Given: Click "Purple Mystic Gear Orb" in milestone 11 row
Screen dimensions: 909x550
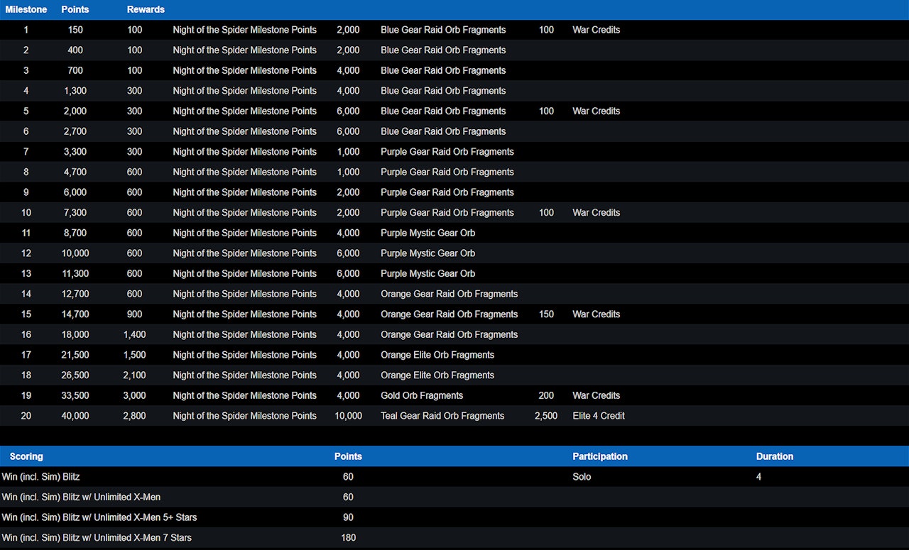Looking at the screenshot, I should (428, 233).
